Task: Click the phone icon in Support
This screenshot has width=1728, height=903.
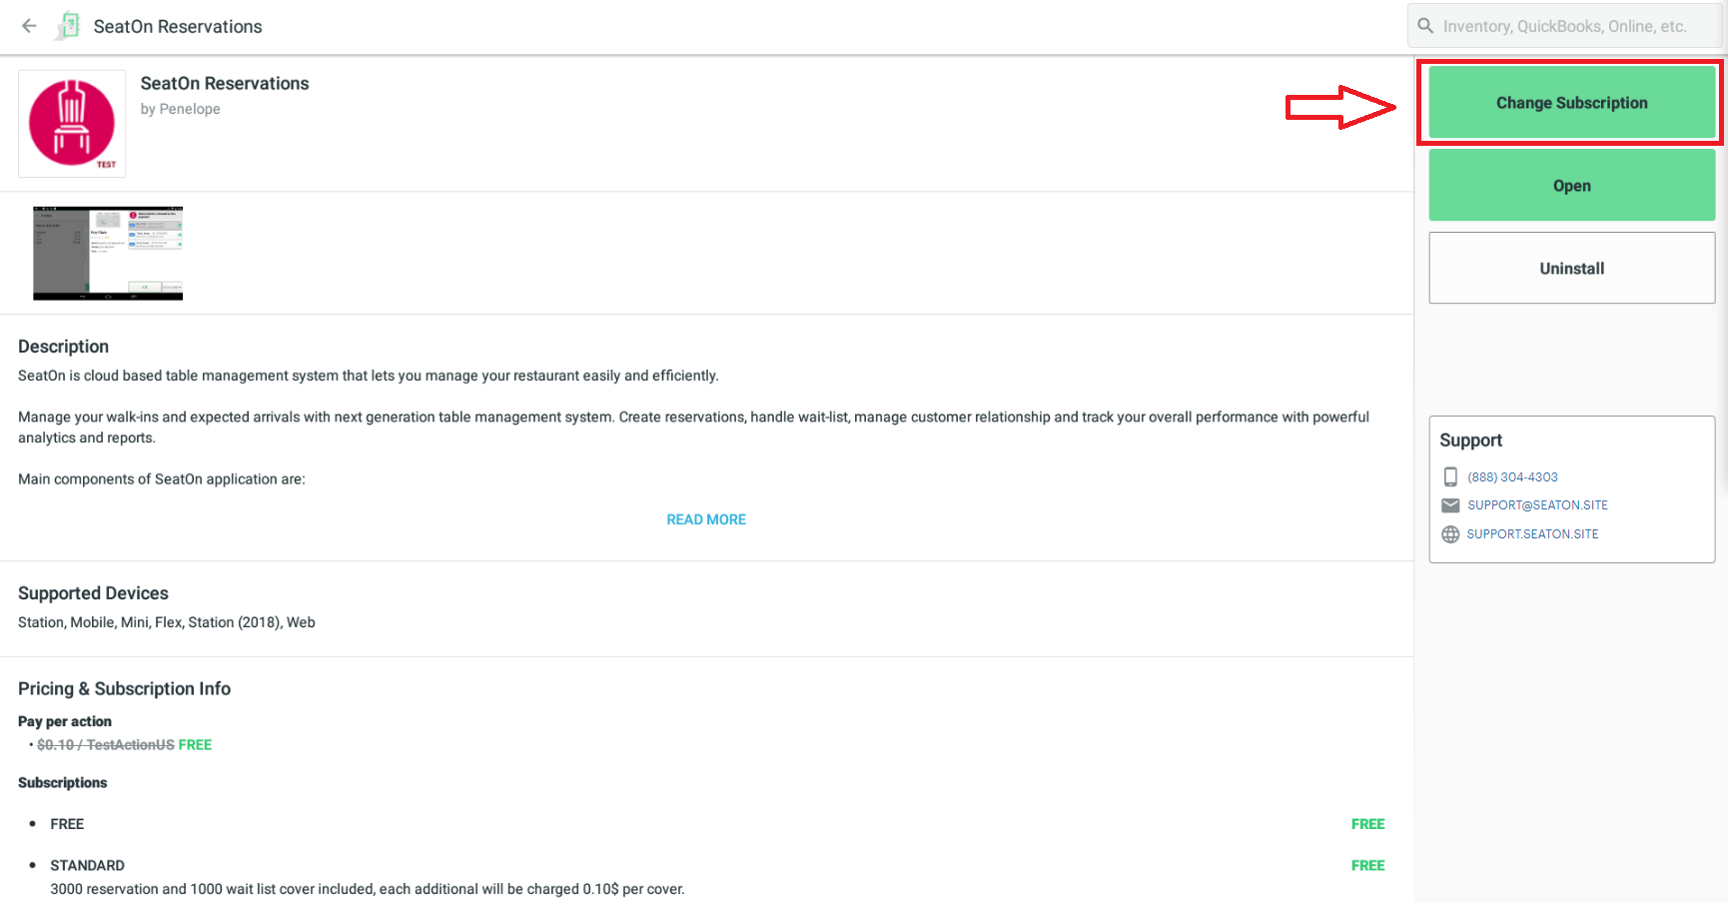Action: pos(1450,476)
